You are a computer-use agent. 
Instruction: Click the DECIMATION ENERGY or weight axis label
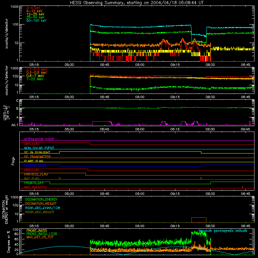click(5, 209)
